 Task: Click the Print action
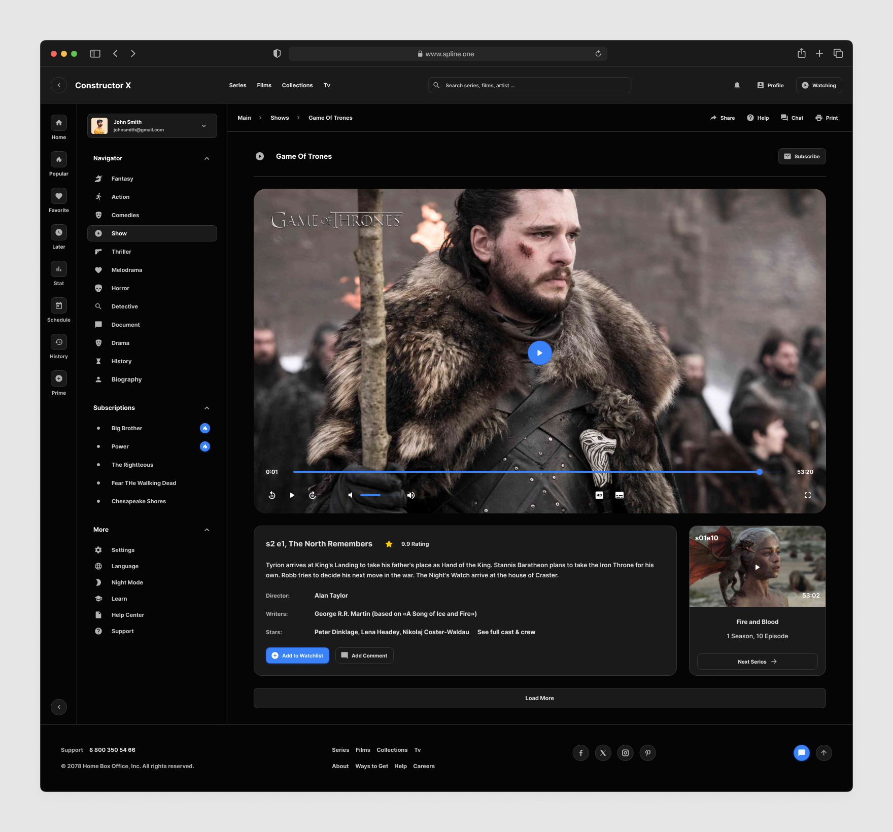(827, 118)
